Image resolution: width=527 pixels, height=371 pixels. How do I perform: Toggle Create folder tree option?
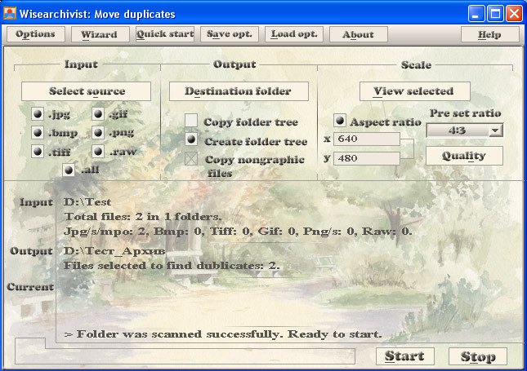[191, 139]
